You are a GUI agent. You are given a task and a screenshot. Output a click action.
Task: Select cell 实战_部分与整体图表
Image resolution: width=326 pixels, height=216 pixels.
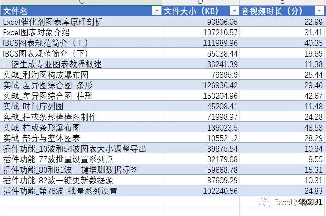[81, 138]
